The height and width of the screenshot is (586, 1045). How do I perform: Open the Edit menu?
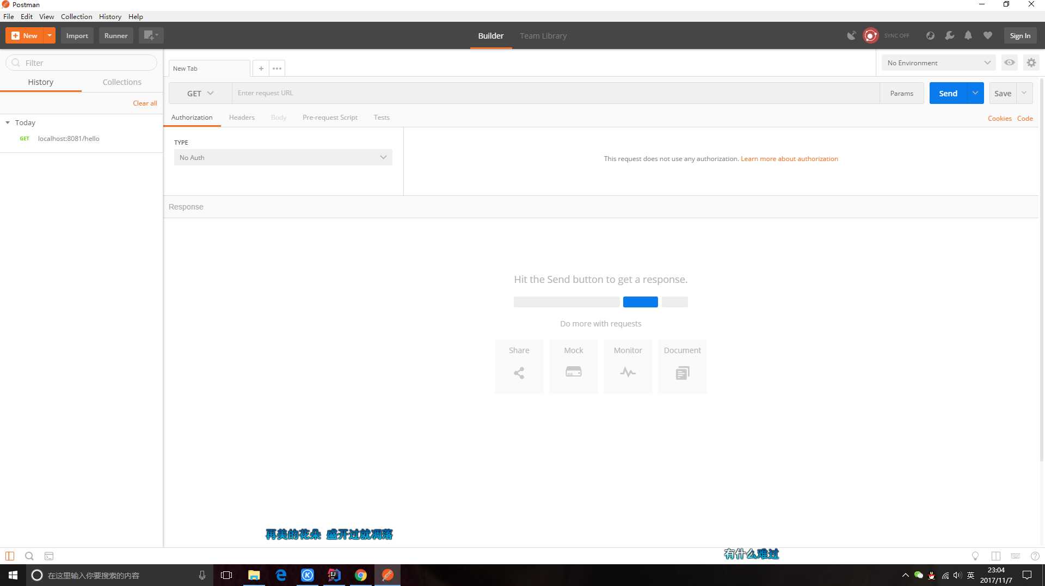tap(27, 17)
